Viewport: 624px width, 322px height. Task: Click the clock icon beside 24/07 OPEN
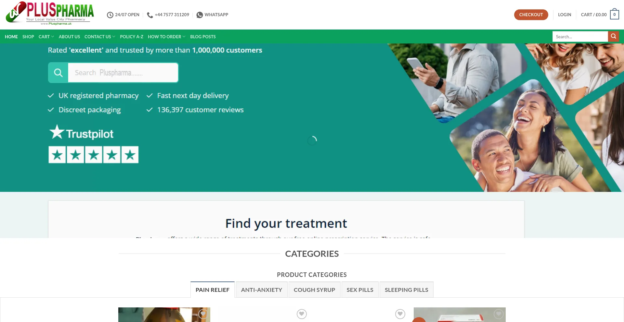tap(110, 15)
